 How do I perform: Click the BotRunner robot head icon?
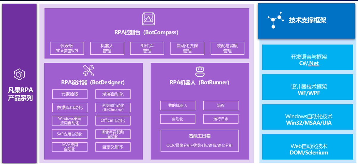click(x=200, y=71)
